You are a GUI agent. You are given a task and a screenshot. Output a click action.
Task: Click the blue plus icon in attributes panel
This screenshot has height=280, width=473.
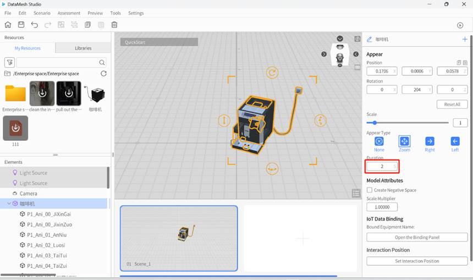(465, 40)
